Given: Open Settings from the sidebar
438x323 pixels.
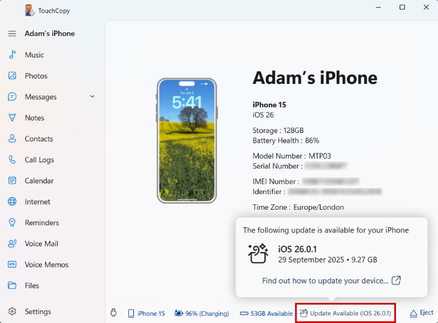Looking at the screenshot, I should click(x=38, y=312).
